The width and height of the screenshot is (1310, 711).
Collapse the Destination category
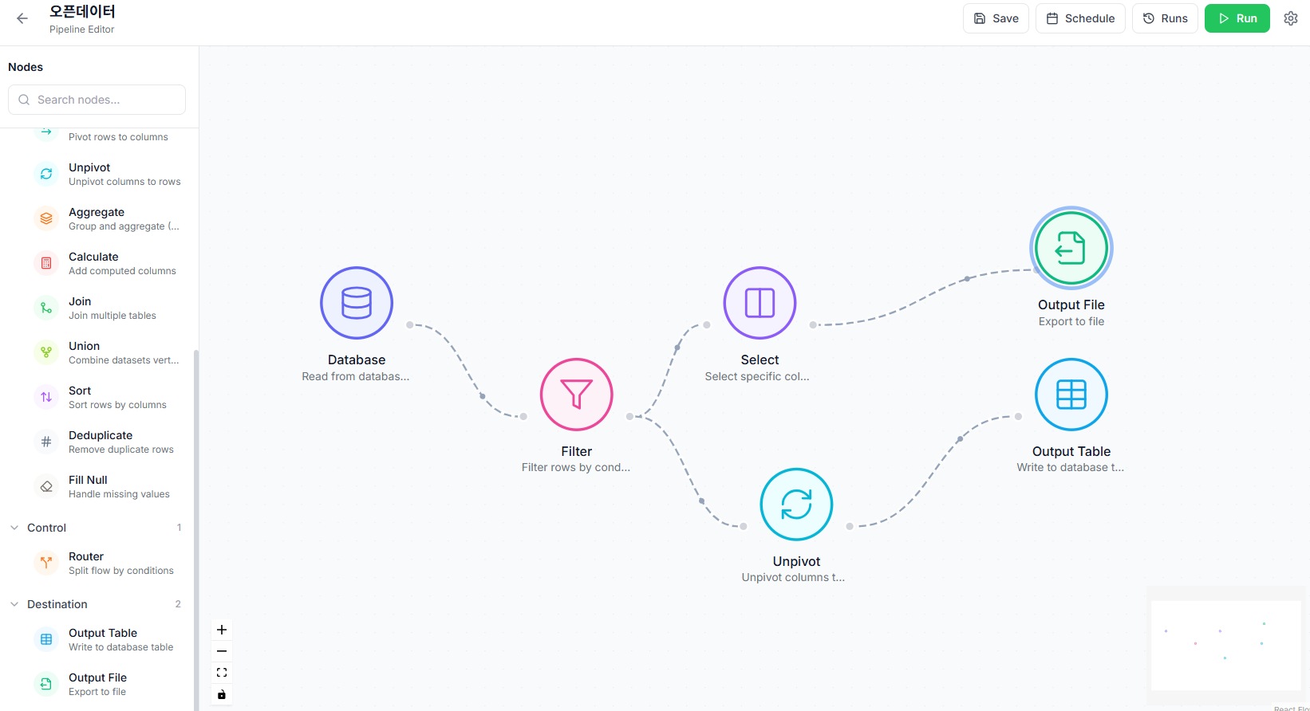pyautogui.click(x=14, y=604)
